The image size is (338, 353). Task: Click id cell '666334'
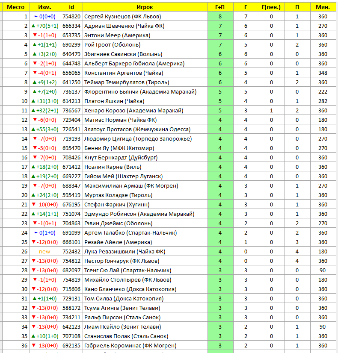pyautogui.click(x=71, y=26)
